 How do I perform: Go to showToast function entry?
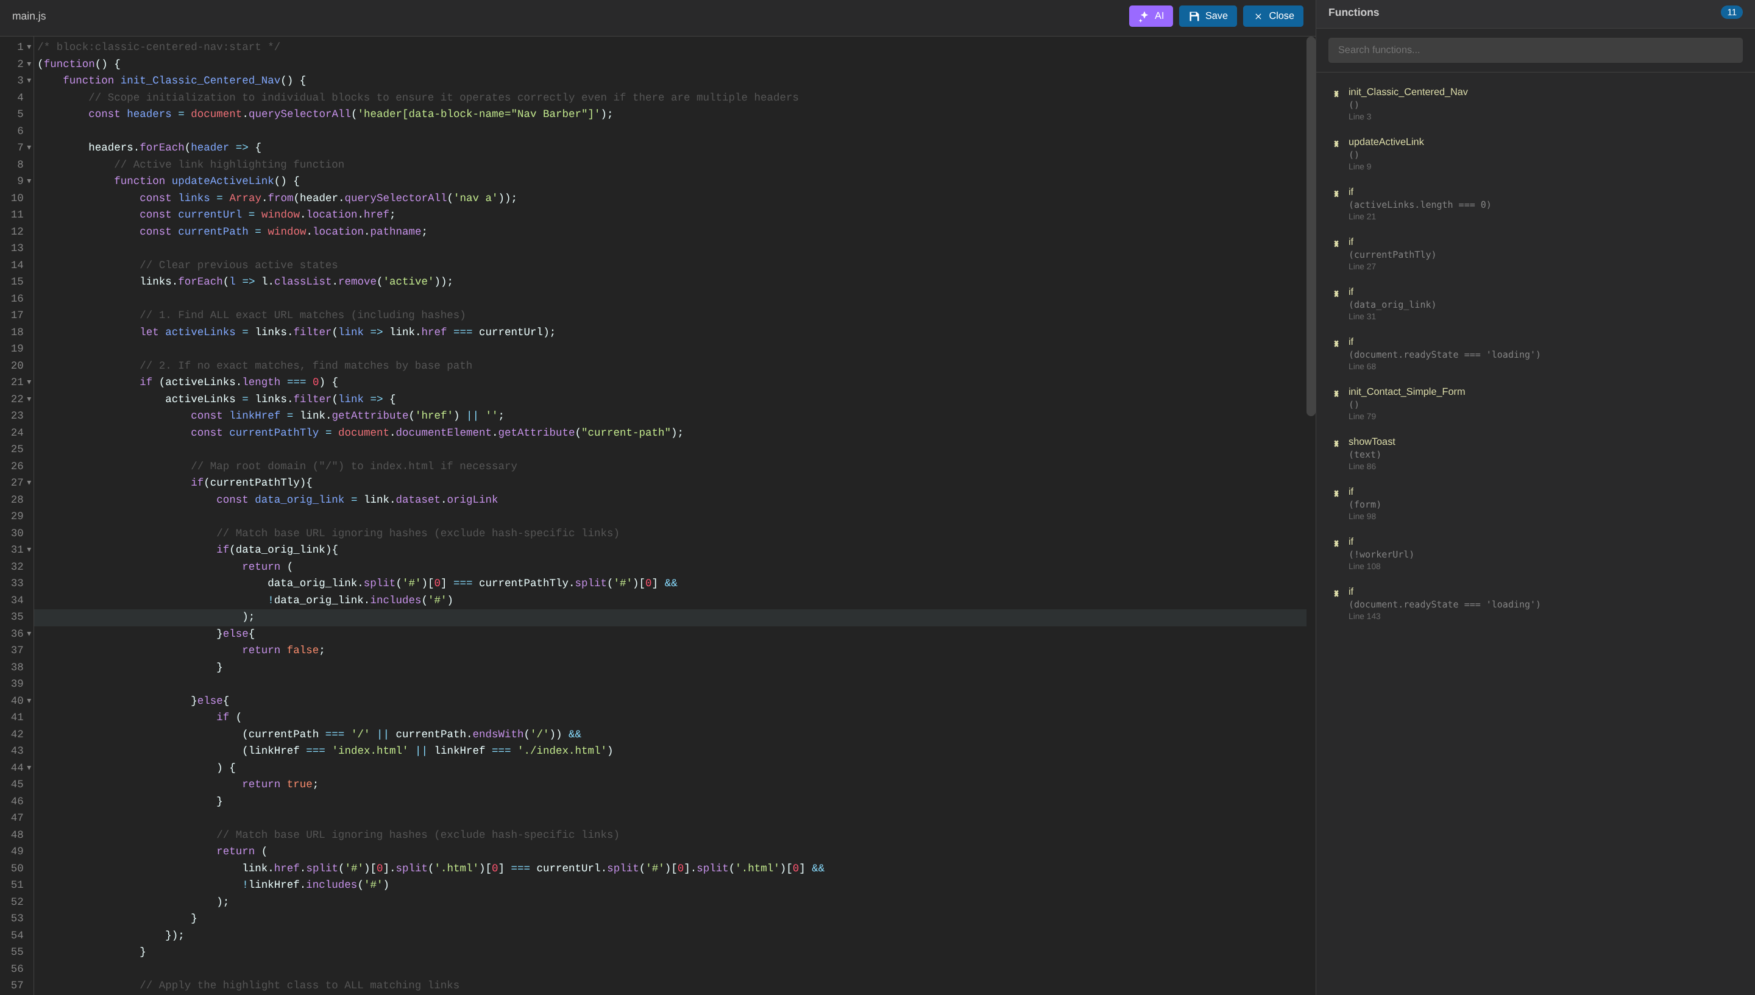(x=1372, y=442)
